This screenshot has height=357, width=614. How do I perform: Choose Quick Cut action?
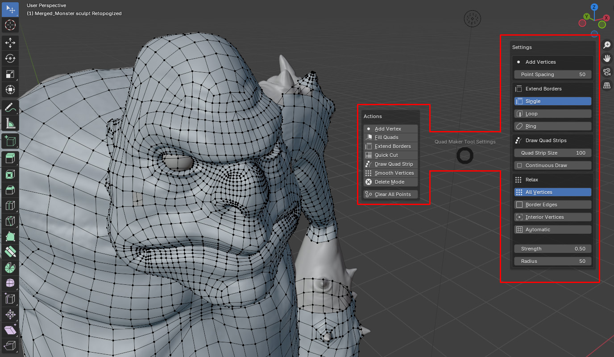click(x=390, y=155)
